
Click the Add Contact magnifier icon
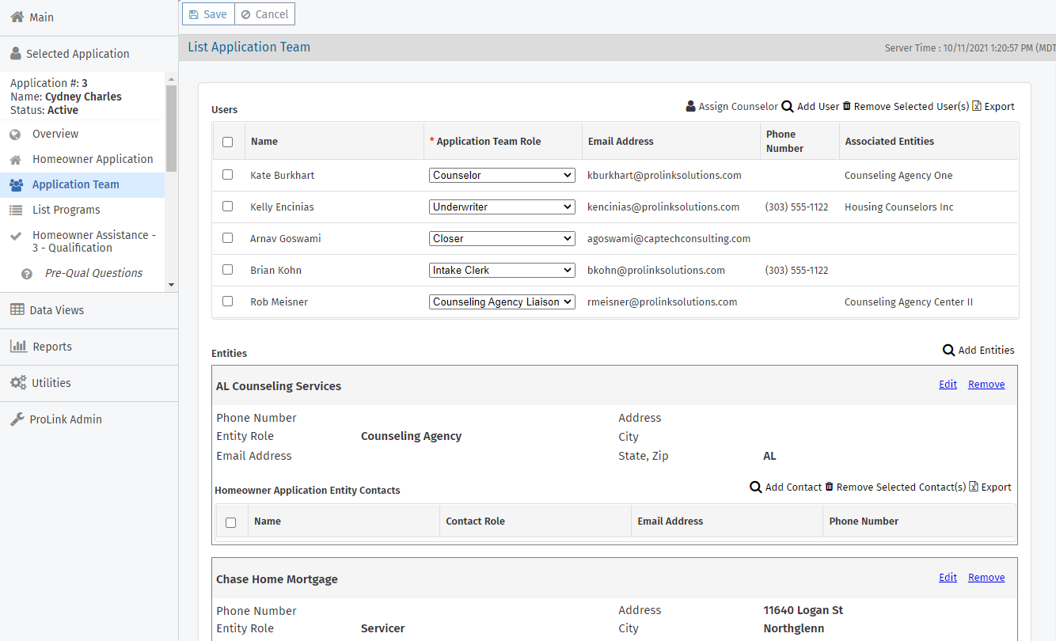pos(755,487)
